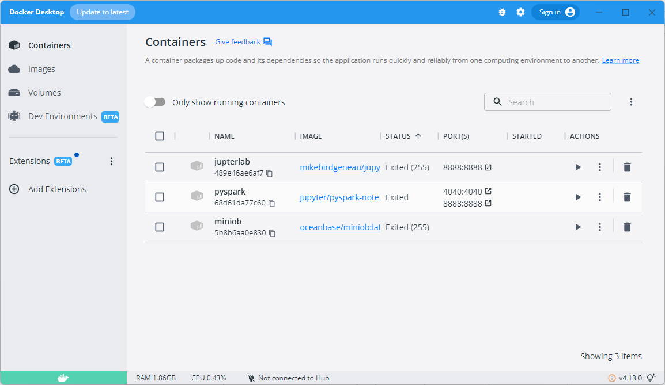
Task: Open more actions menu for miniob
Action: point(600,227)
